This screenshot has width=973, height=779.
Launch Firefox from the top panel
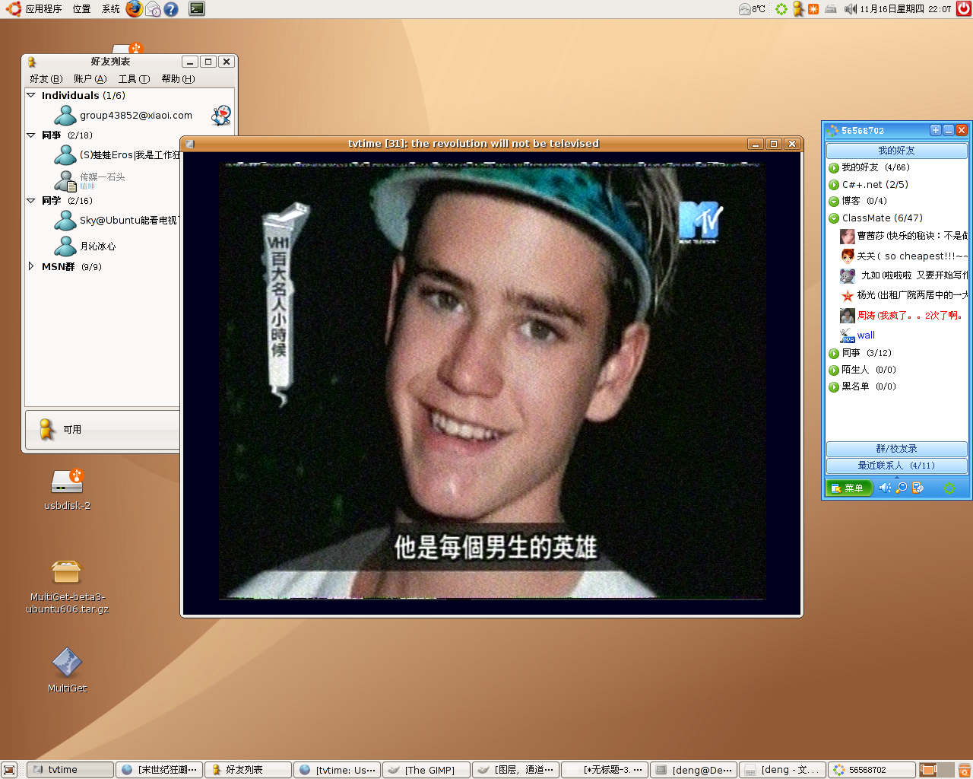point(135,9)
